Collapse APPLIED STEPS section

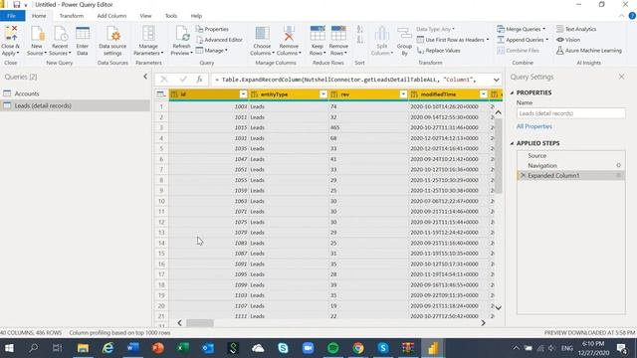pyautogui.click(x=512, y=143)
